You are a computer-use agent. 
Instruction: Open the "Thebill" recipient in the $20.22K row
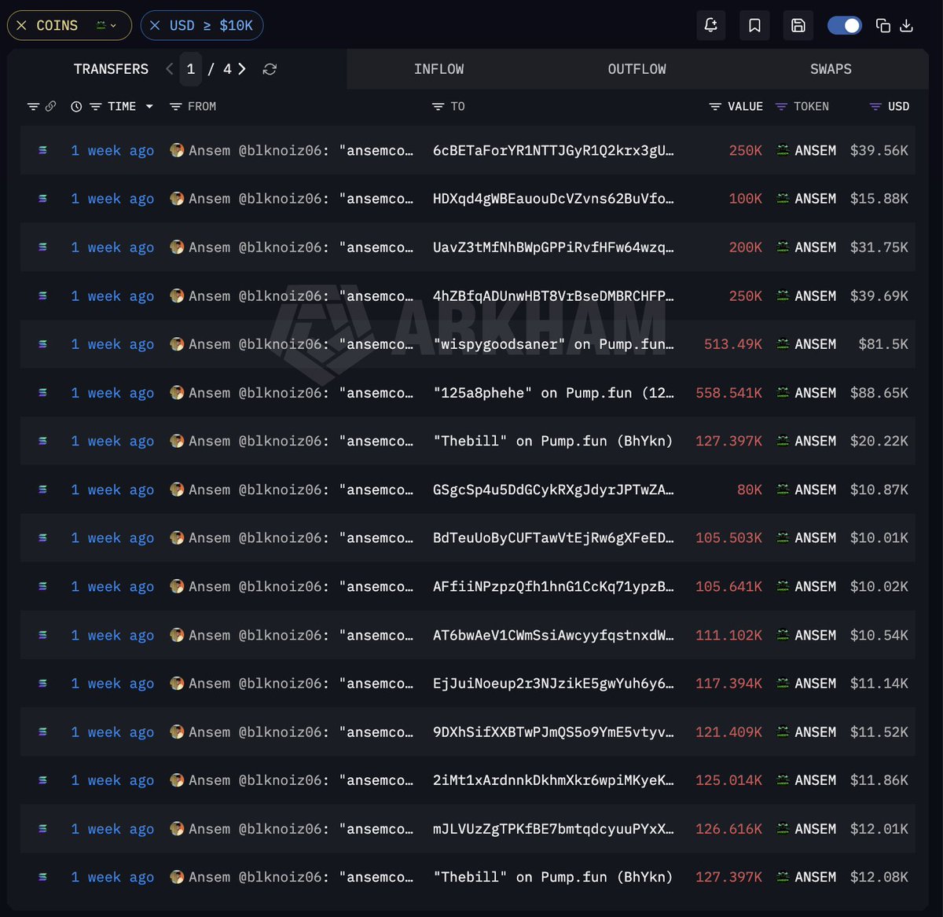[x=553, y=441]
